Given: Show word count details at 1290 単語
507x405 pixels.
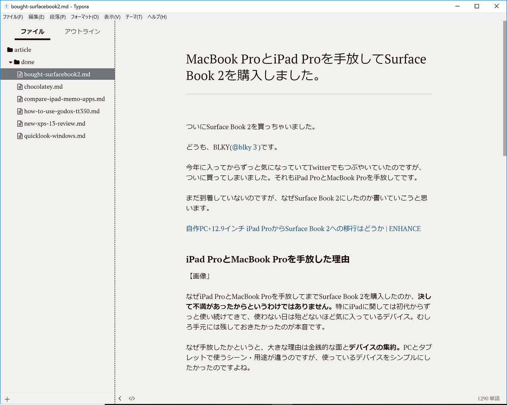Looking at the screenshot, I should 488,399.
